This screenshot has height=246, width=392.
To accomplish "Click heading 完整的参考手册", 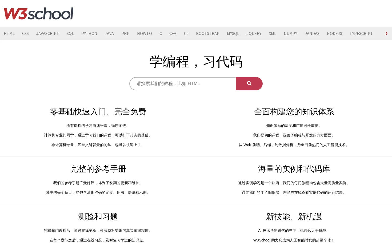I will [x=98, y=169].
